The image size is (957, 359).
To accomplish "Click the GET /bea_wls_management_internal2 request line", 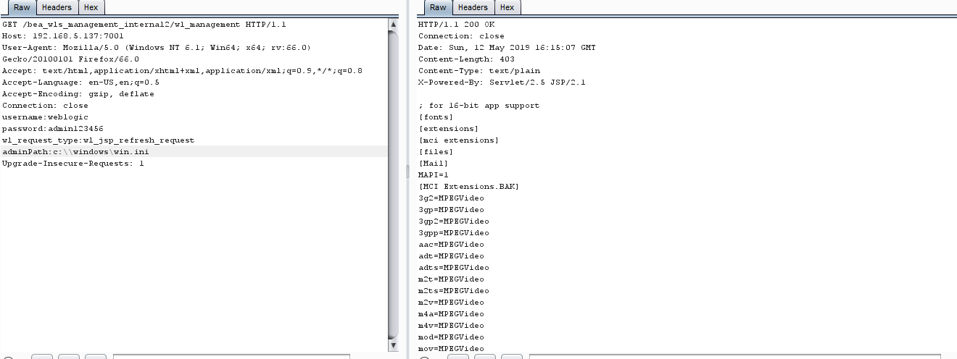I will [144, 24].
